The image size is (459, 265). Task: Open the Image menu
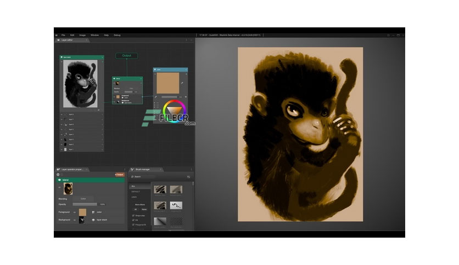pos(82,35)
